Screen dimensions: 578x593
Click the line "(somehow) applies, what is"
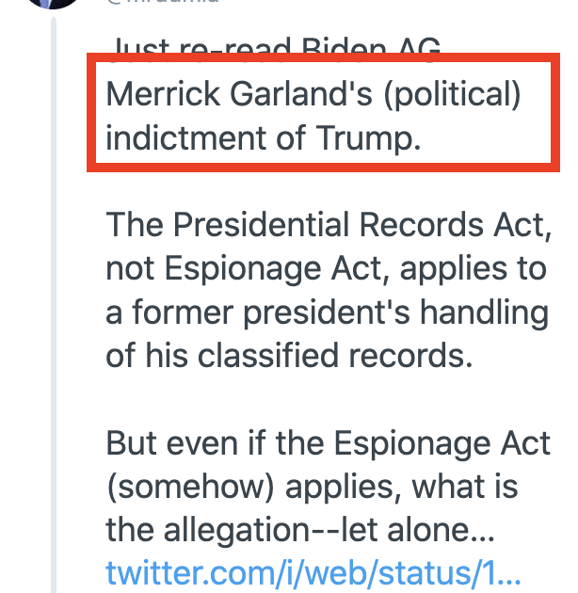click(x=313, y=488)
